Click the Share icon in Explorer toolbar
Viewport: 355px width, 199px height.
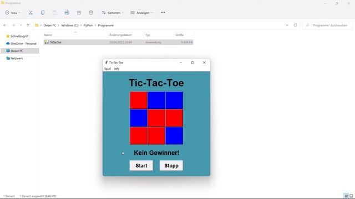pos(79,13)
